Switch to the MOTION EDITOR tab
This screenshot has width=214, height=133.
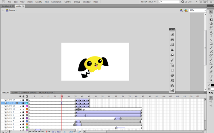click(46, 93)
